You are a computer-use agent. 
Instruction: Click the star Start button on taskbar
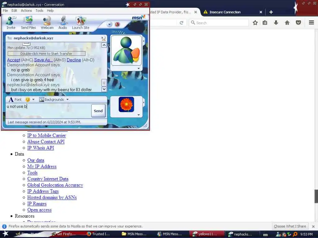tap(6, 234)
